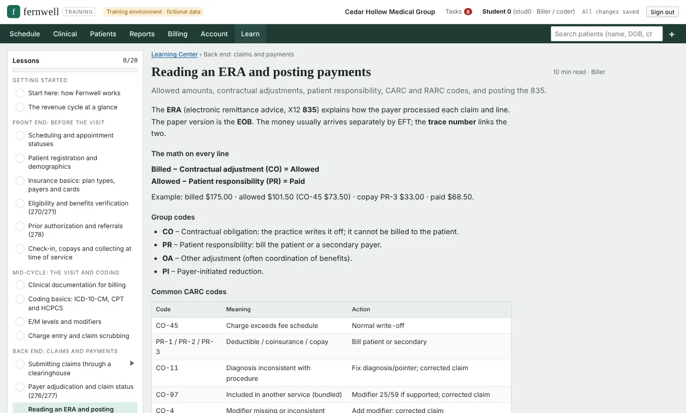Mark "Start here: how Fernwell works" circle

[20, 93]
